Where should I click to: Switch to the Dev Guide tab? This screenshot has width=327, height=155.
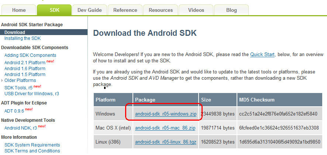(89, 10)
